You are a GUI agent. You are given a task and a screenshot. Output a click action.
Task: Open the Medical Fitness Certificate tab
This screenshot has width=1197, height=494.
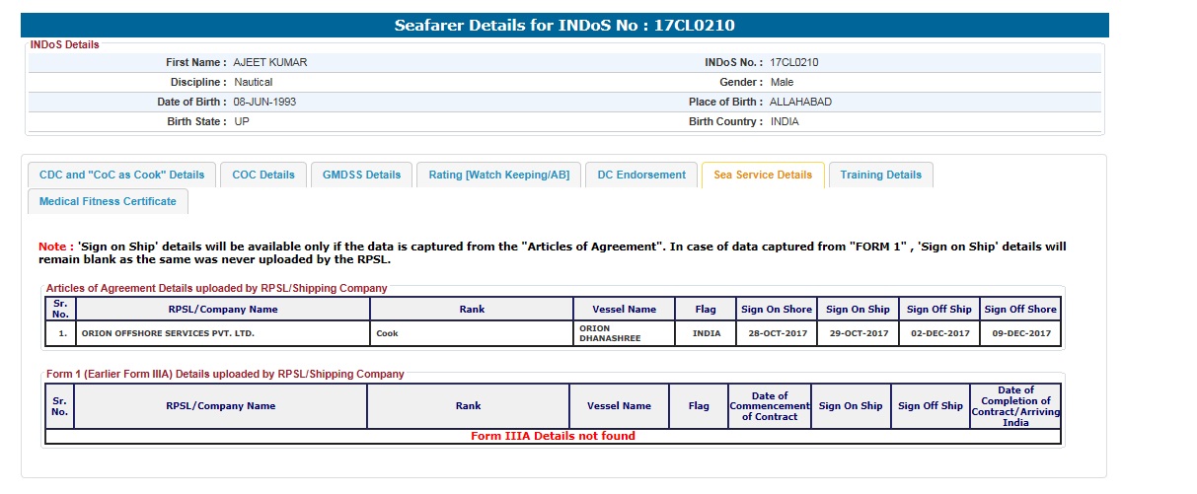pyautogui.click(x=108, y=201)
